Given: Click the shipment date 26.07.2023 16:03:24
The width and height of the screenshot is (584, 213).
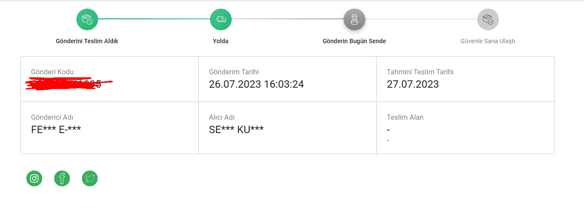Looking at the screenshot, I should point(256,84).
